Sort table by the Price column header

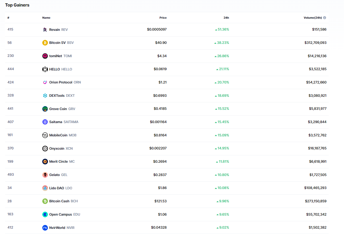163,18
